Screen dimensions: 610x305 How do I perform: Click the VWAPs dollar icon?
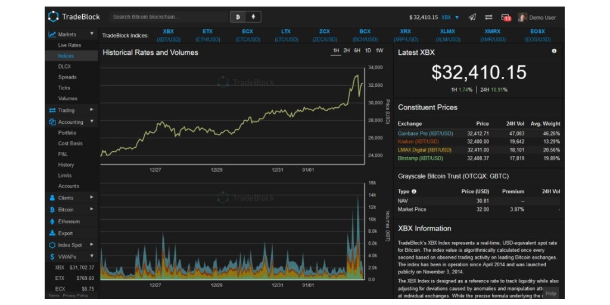tap(52, 257)
